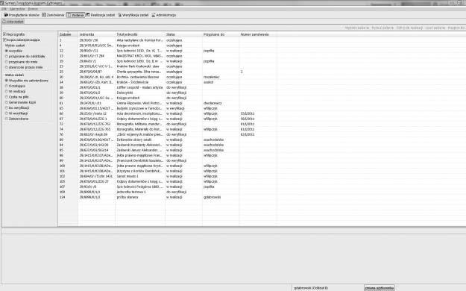Select przypisane do oddziału radio option
466x291 pixels.
click(x=25, y=56)
